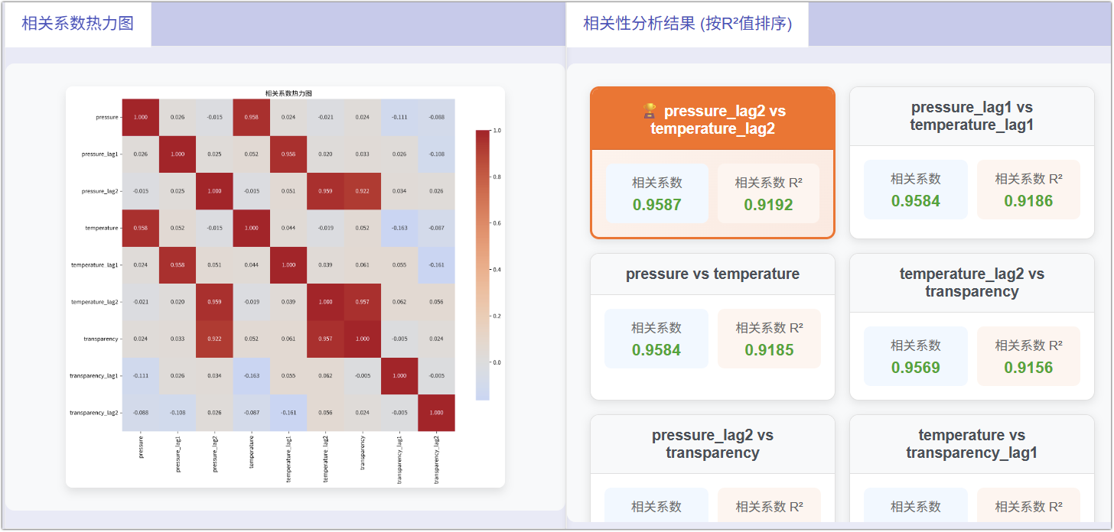1114x532 pixels.
Task: Click the 0.922 cell in the pressure_lag2 row
Action: (x=363, y=191)
